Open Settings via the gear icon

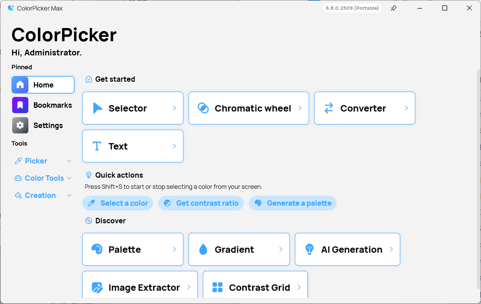[x=20, y=125]
